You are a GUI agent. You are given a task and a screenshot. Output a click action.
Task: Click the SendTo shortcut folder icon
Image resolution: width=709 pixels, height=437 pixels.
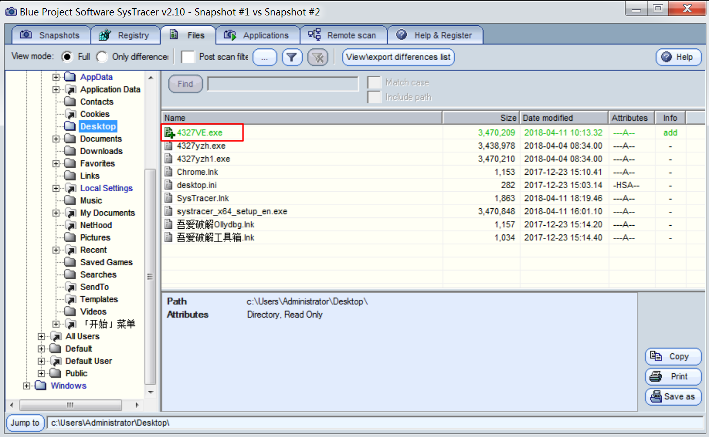[x=71, y=287]
